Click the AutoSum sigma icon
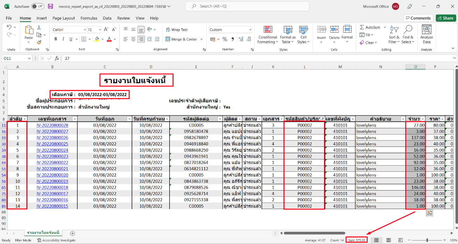This screenshot has width=458, height=244. [x=362, y=27]
